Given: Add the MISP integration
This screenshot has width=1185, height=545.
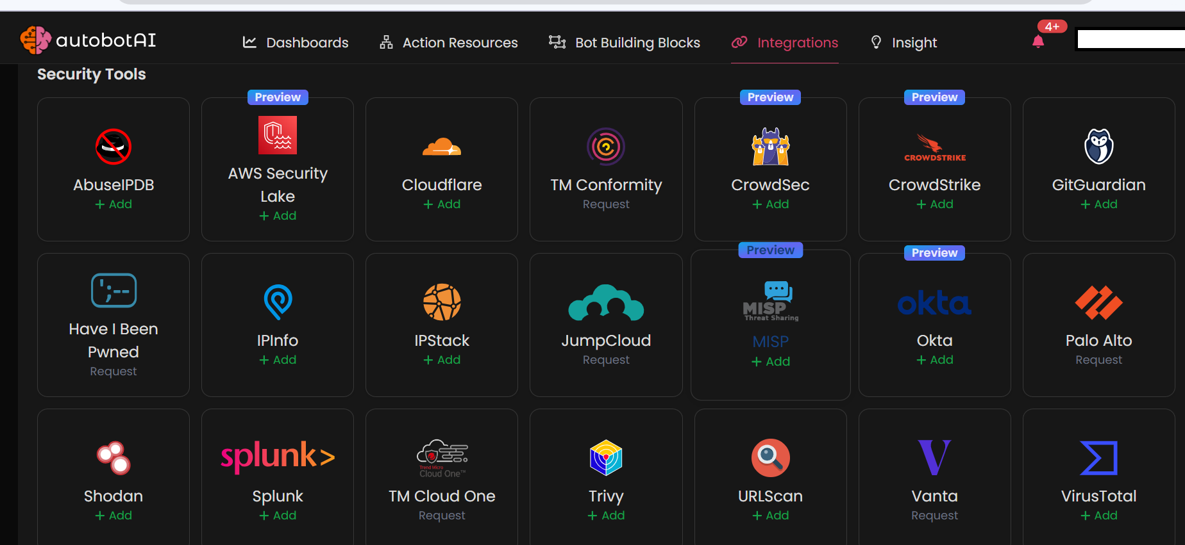Looking at the screenshot, I should click(771, 362).
